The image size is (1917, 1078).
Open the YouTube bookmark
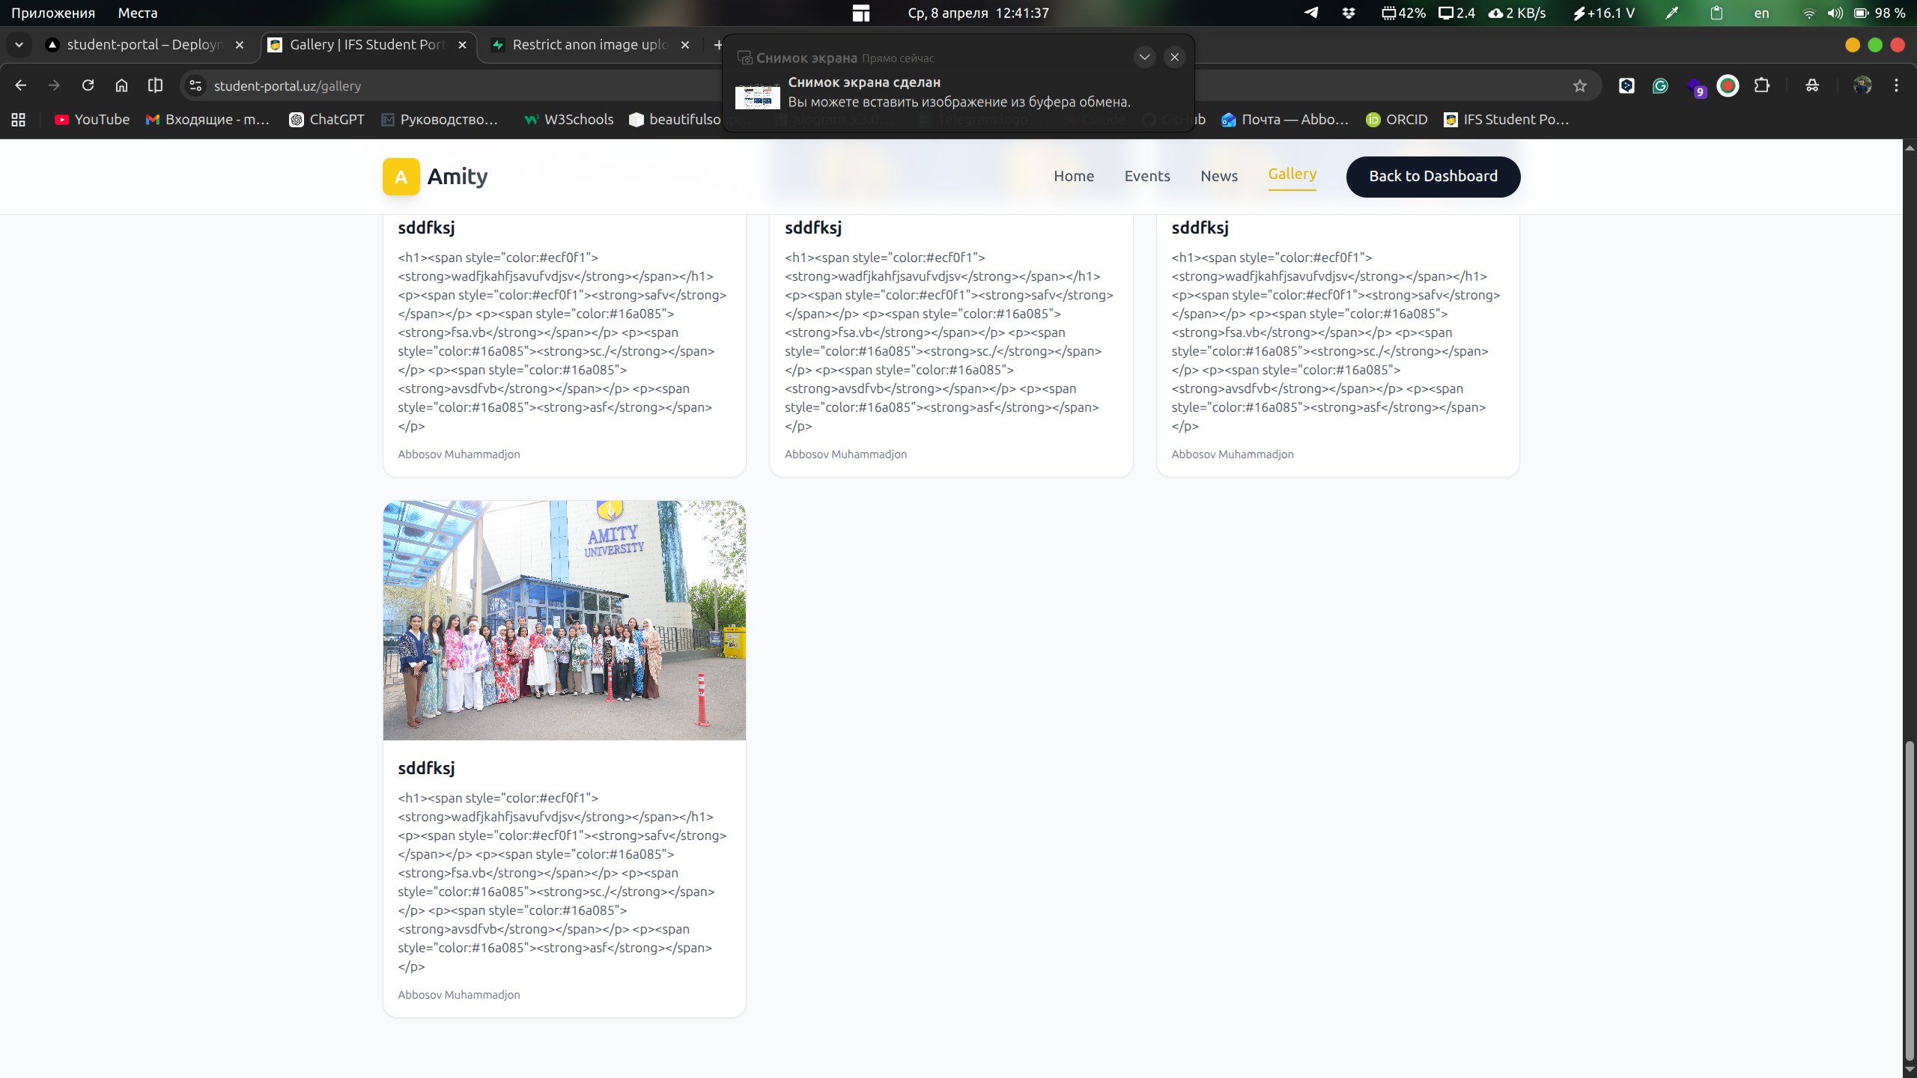tap(91, 120)
